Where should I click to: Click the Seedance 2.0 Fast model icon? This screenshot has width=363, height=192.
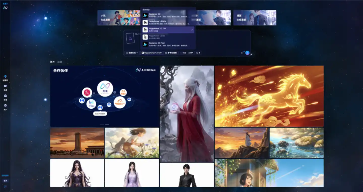pyautogui.click(x=145, y=44)
